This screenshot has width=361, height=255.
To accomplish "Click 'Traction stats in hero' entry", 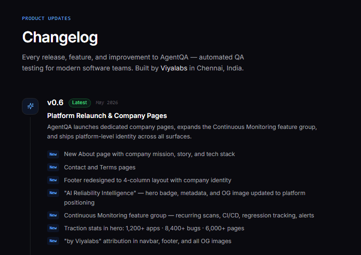I will [x=154, y=228].
